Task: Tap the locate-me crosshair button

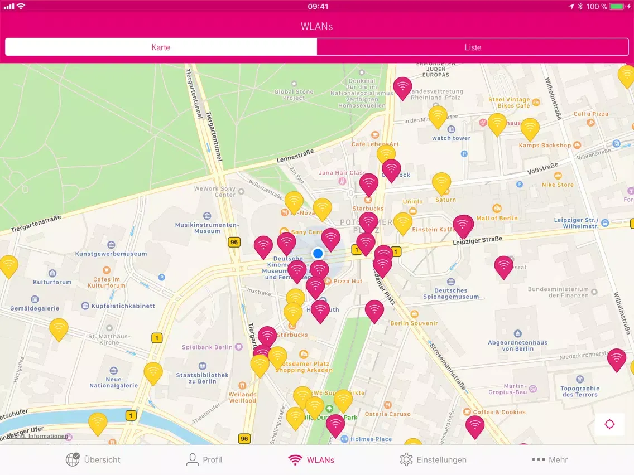Action: point(609,424)
